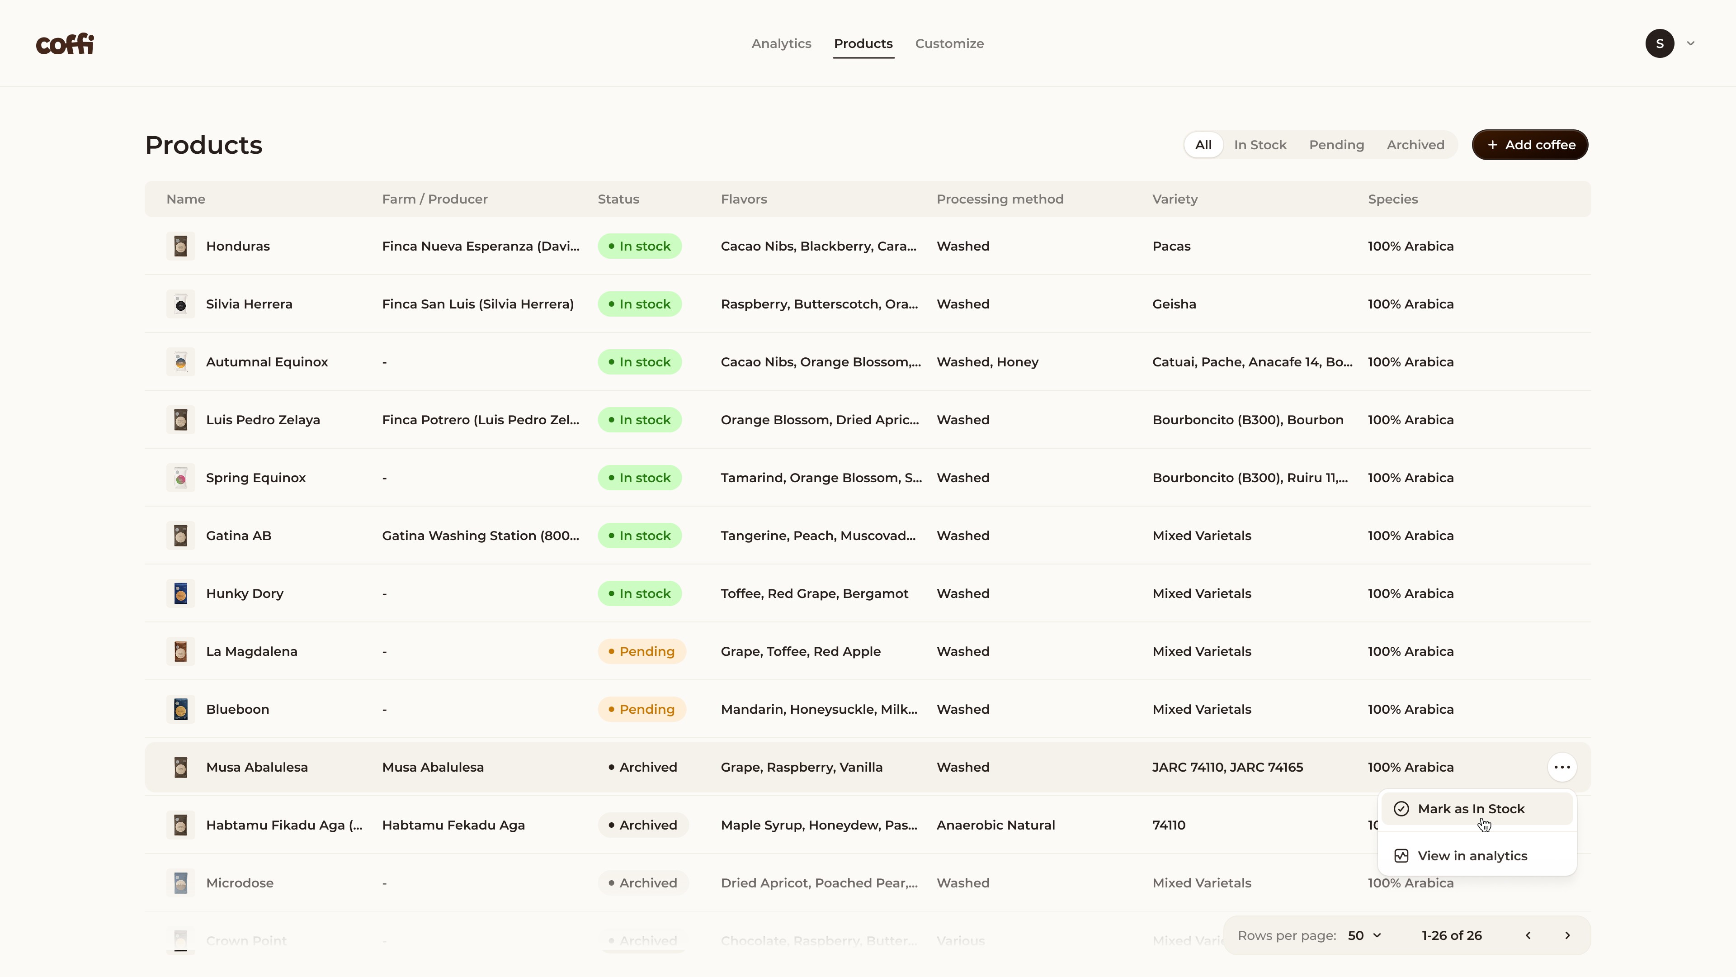Select View in analytics menu item
1736x977 pixels.
pos(1472,856)
